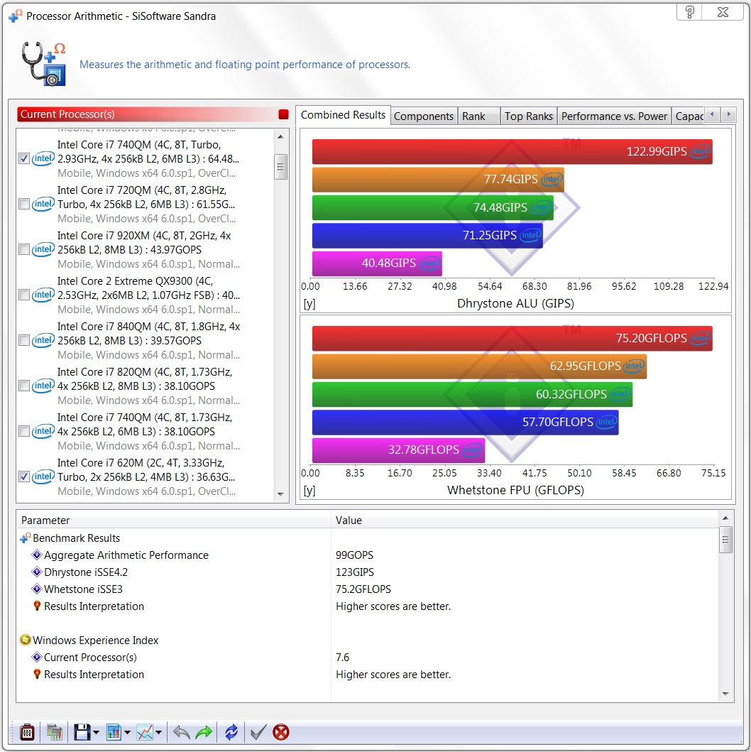Click the Intel badge on the 122.99GIPS bar

pyautogui.click(x=700, y=151)
